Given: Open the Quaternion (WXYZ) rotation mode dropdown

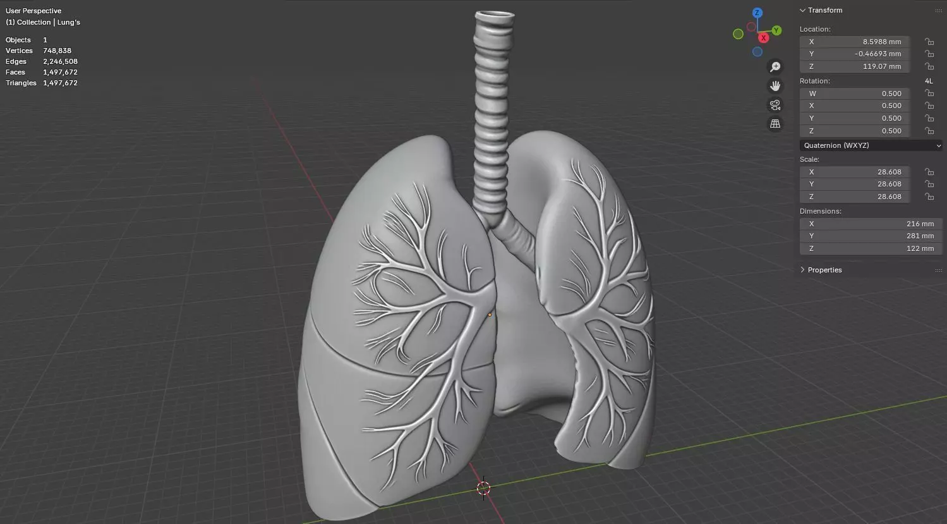Looking at the screenshot, I should point(871,145).
